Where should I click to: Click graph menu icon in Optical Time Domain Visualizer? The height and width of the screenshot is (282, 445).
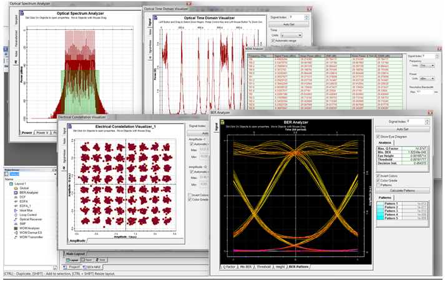coord(155,18)
